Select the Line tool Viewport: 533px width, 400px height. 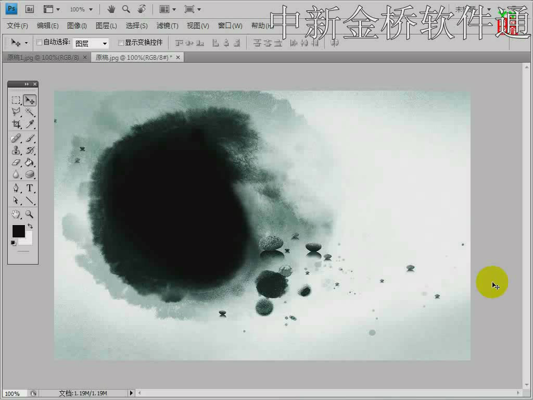point(30,201)
